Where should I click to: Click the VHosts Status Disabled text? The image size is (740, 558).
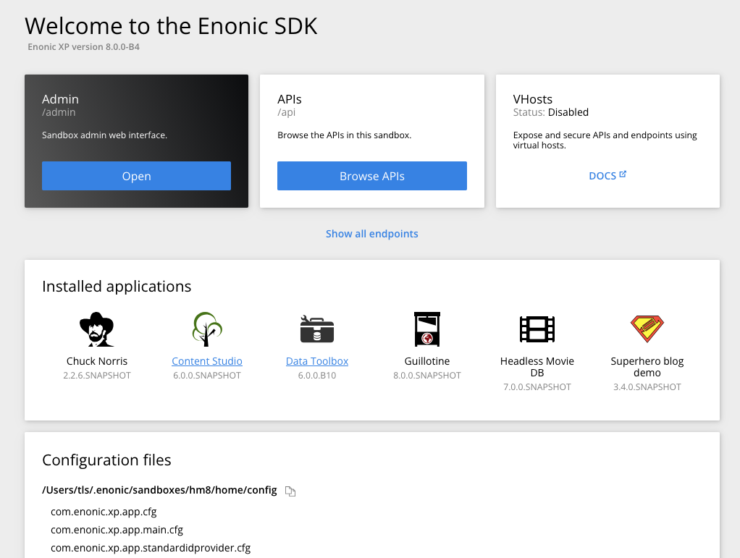pos(551,112)
